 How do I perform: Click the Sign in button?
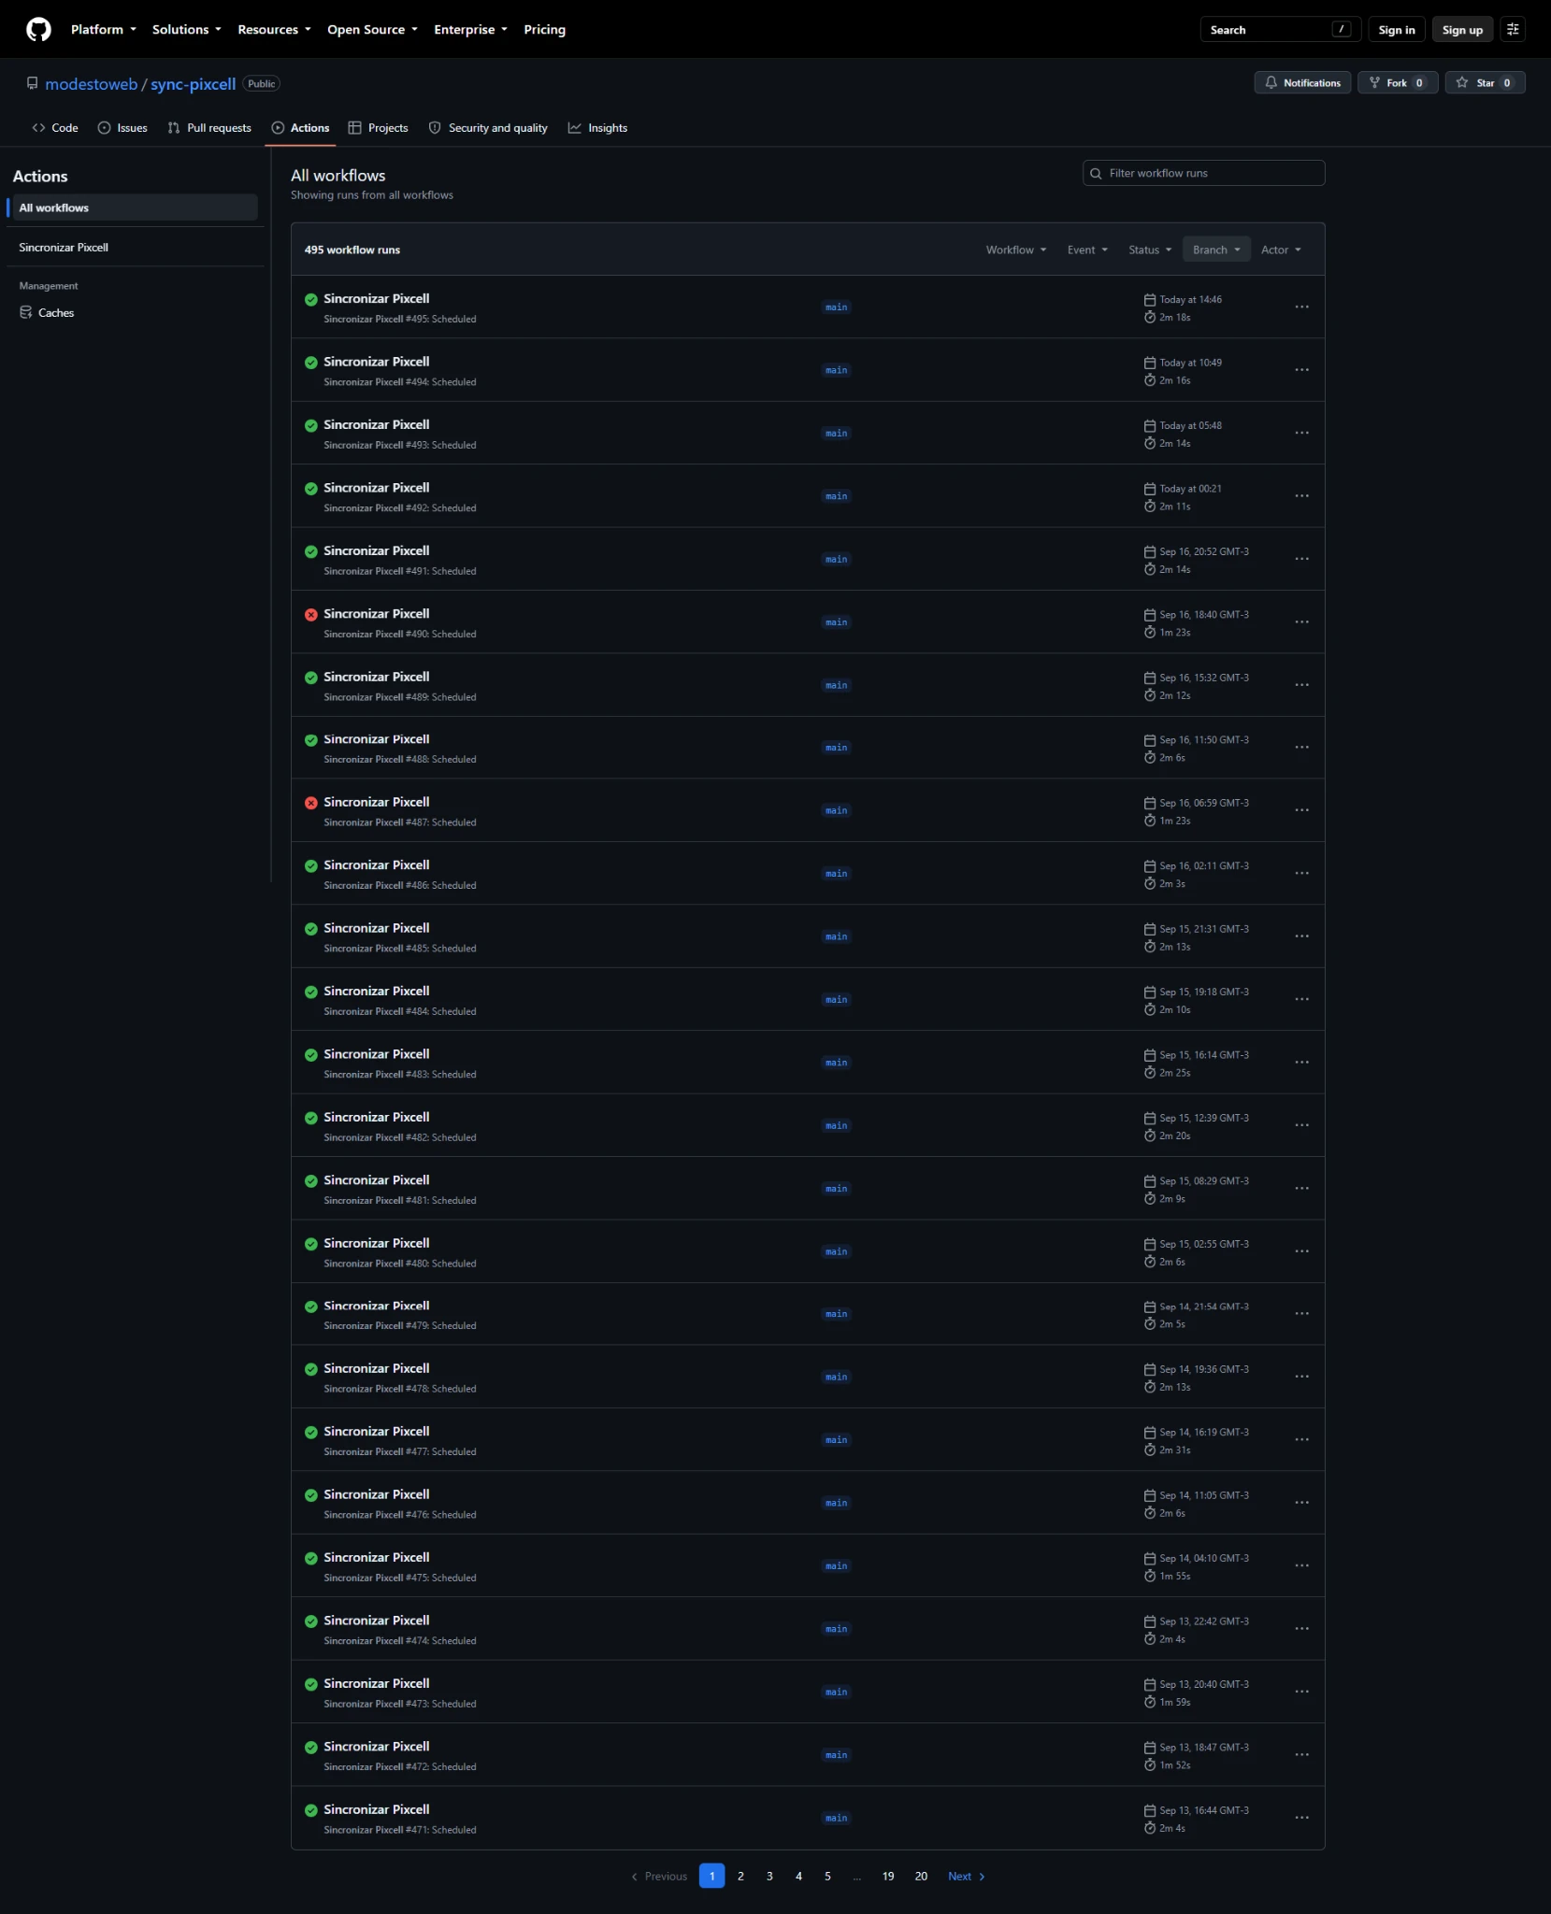point(1397,30)
